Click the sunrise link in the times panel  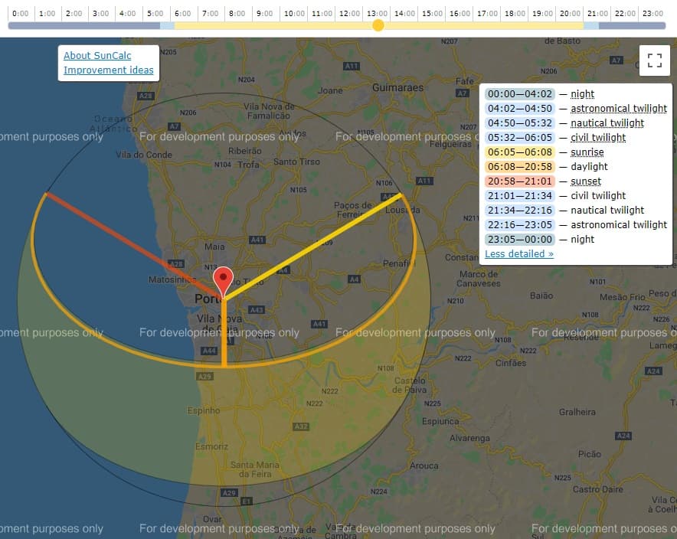click(x=587, y=152)
